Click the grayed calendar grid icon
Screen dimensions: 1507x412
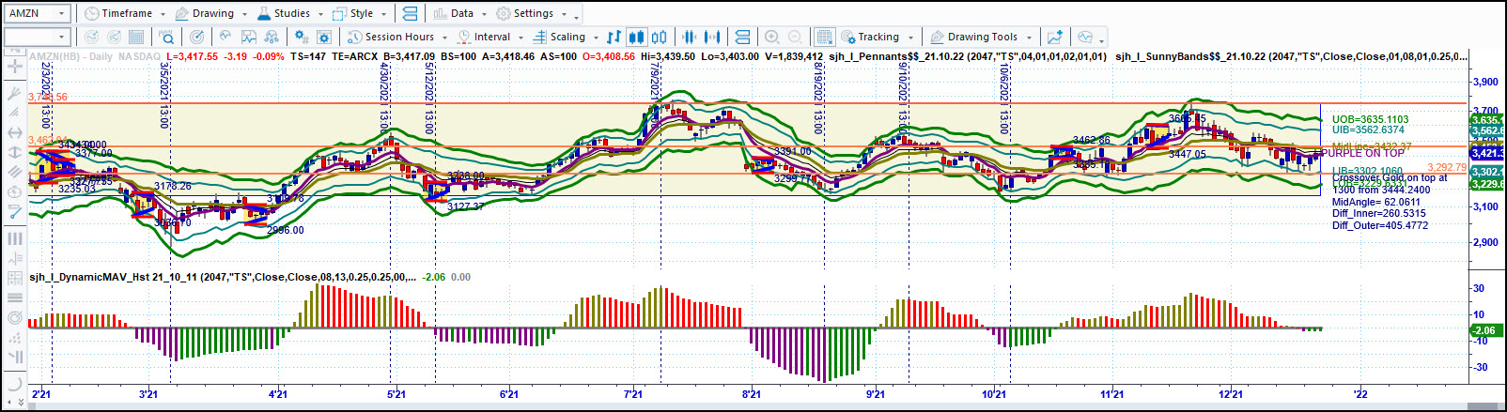[x=136, y=37]
